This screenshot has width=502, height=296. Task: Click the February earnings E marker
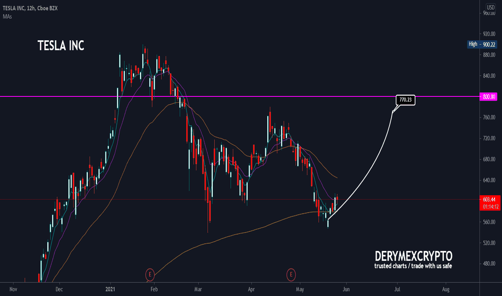pos(150,274)
